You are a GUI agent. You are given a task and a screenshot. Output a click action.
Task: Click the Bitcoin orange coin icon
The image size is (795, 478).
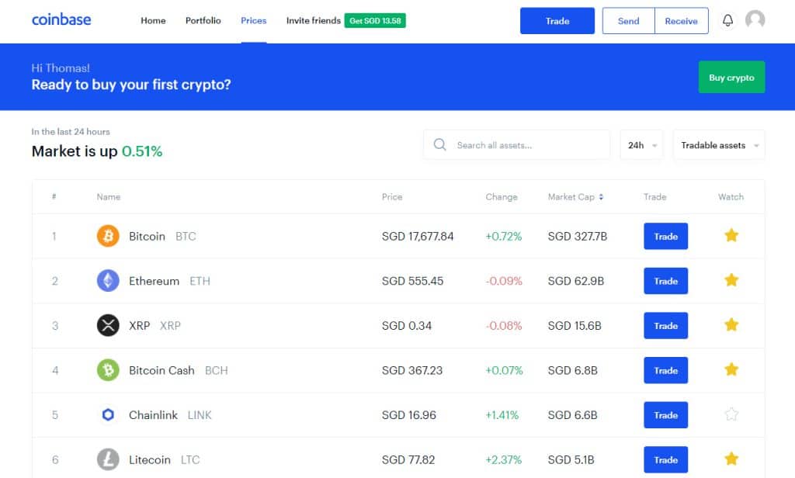(x=108, y=236)
